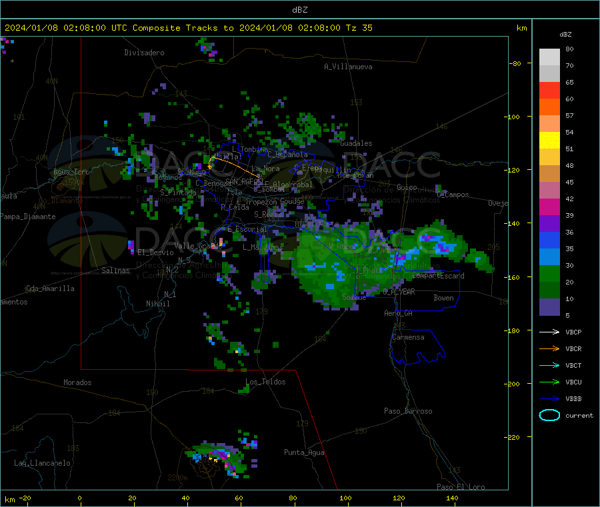Click the light gray 70-80 dBZ color band

(549, 57)
